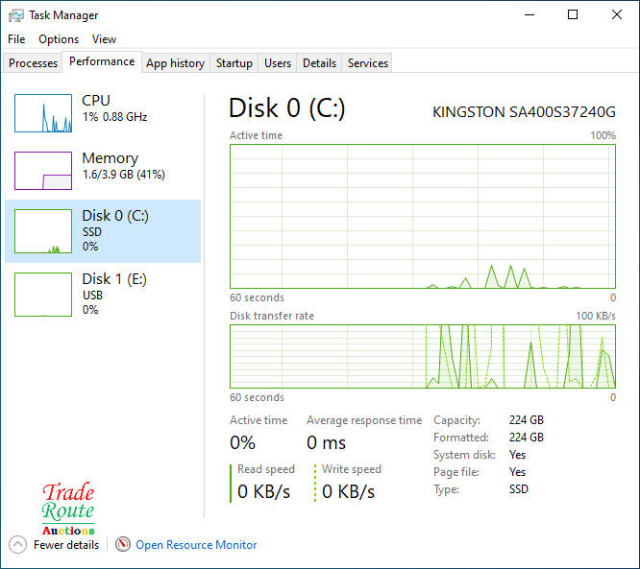Switch to the App history tab

point(175,63)
